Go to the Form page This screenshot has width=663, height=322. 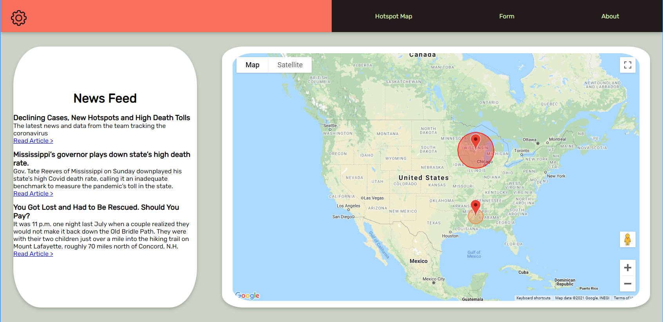coord(507,16)
